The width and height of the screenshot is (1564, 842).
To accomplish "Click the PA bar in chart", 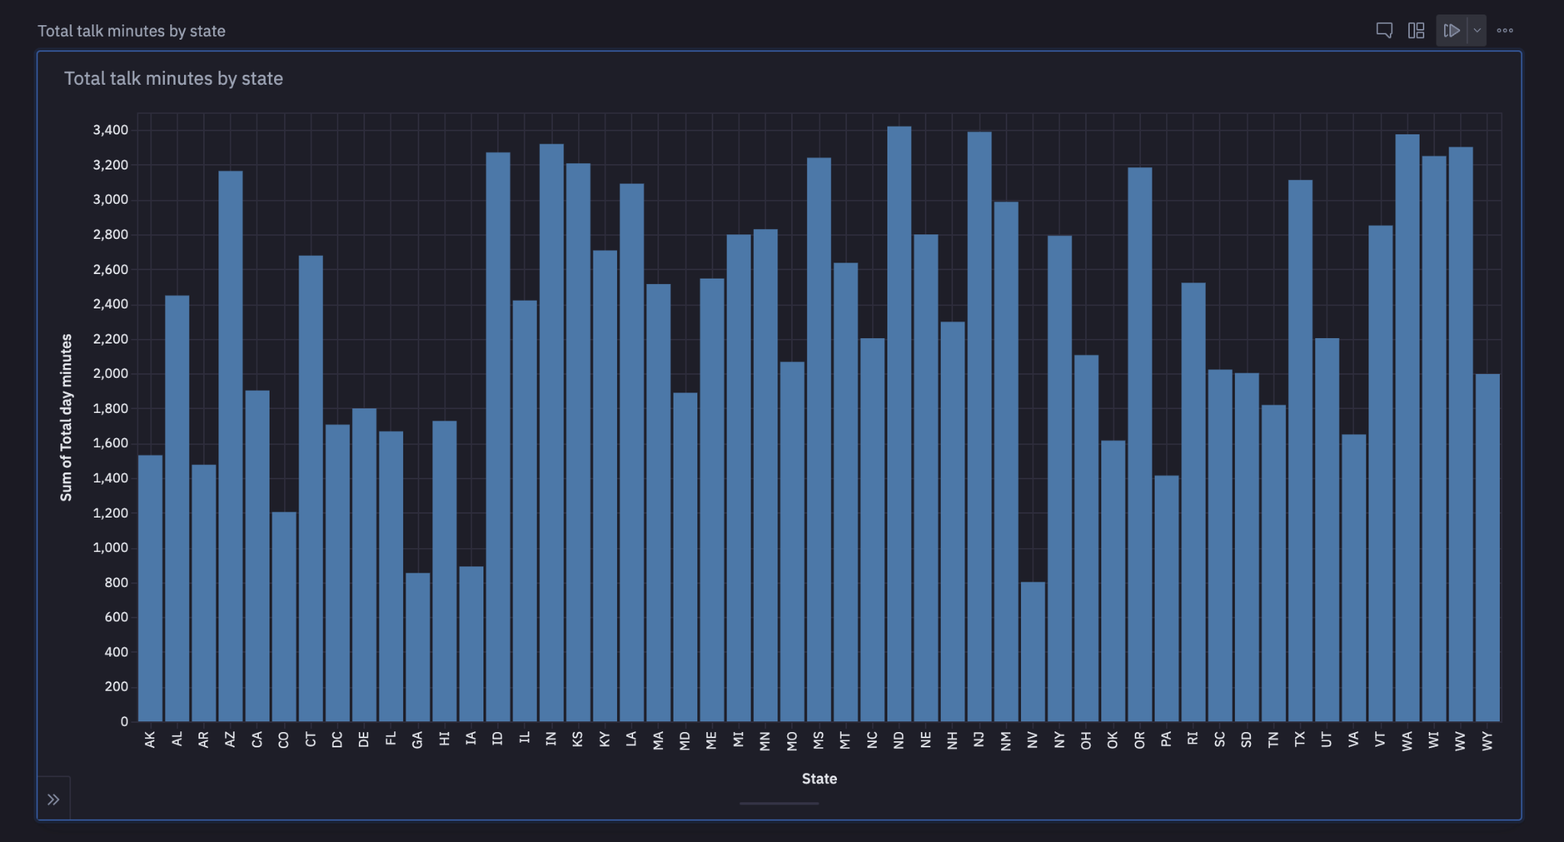I will pyautogui.click(x=1166, y=598).
